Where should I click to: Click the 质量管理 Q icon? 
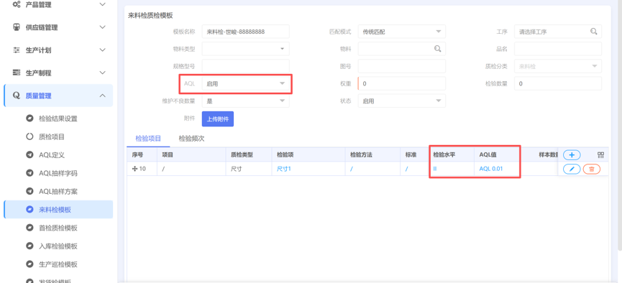[17, 96]
